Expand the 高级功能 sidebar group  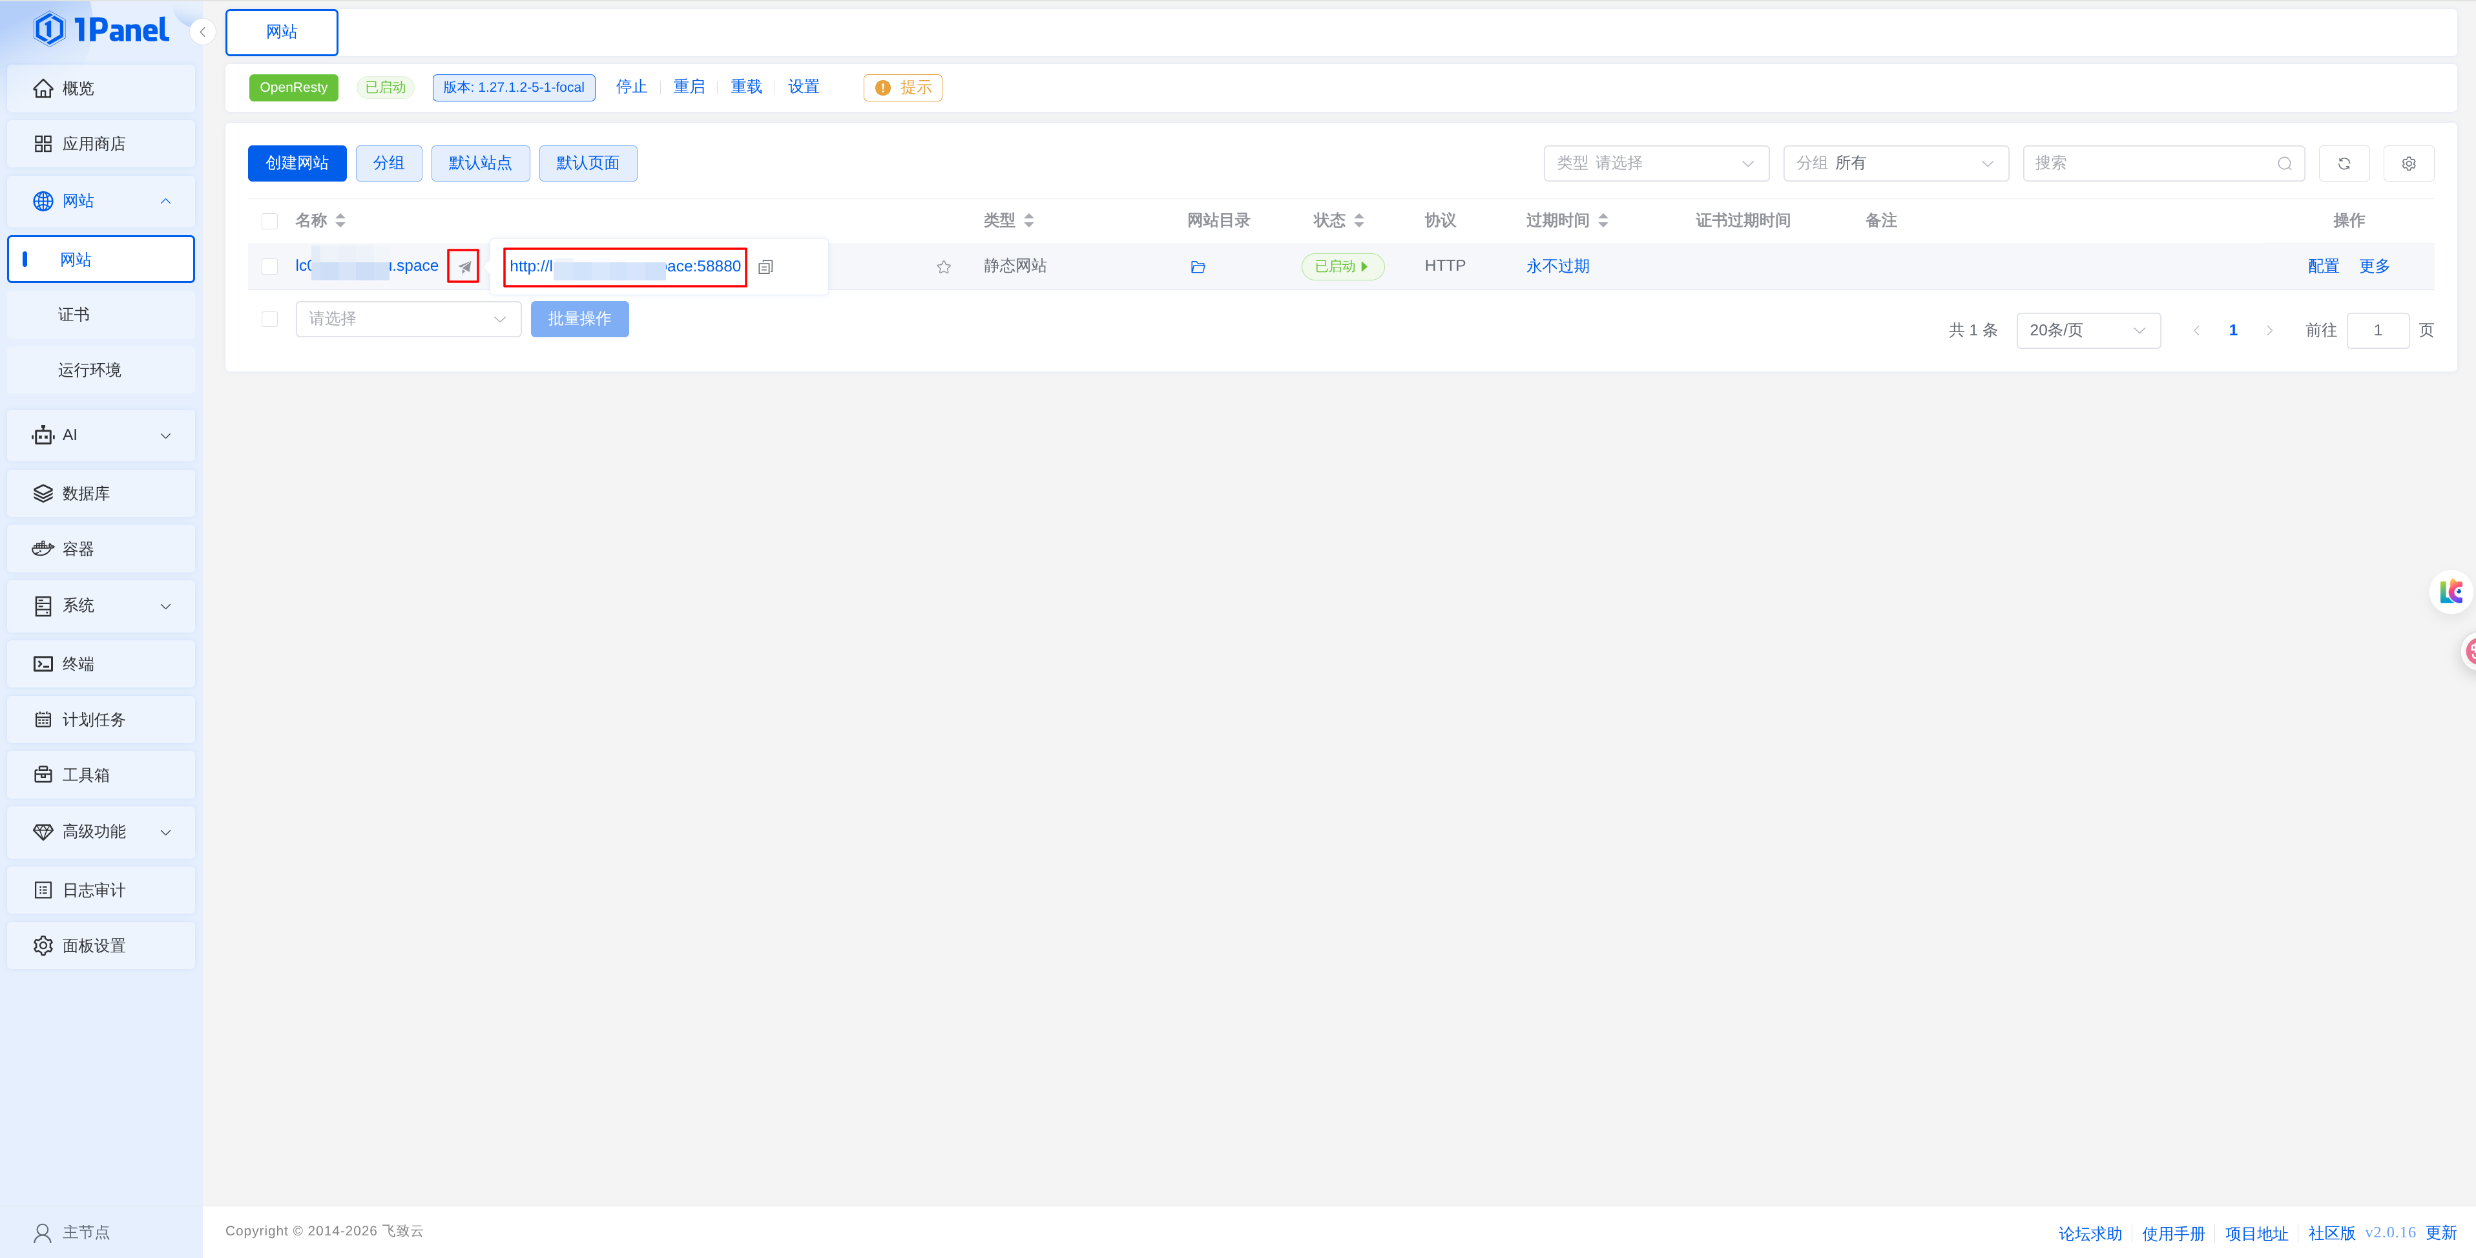tap(101, 832)
